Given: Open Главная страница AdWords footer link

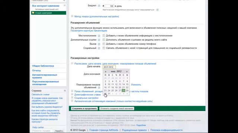Looking at the screenshot, I should click(x=104, y=130).
